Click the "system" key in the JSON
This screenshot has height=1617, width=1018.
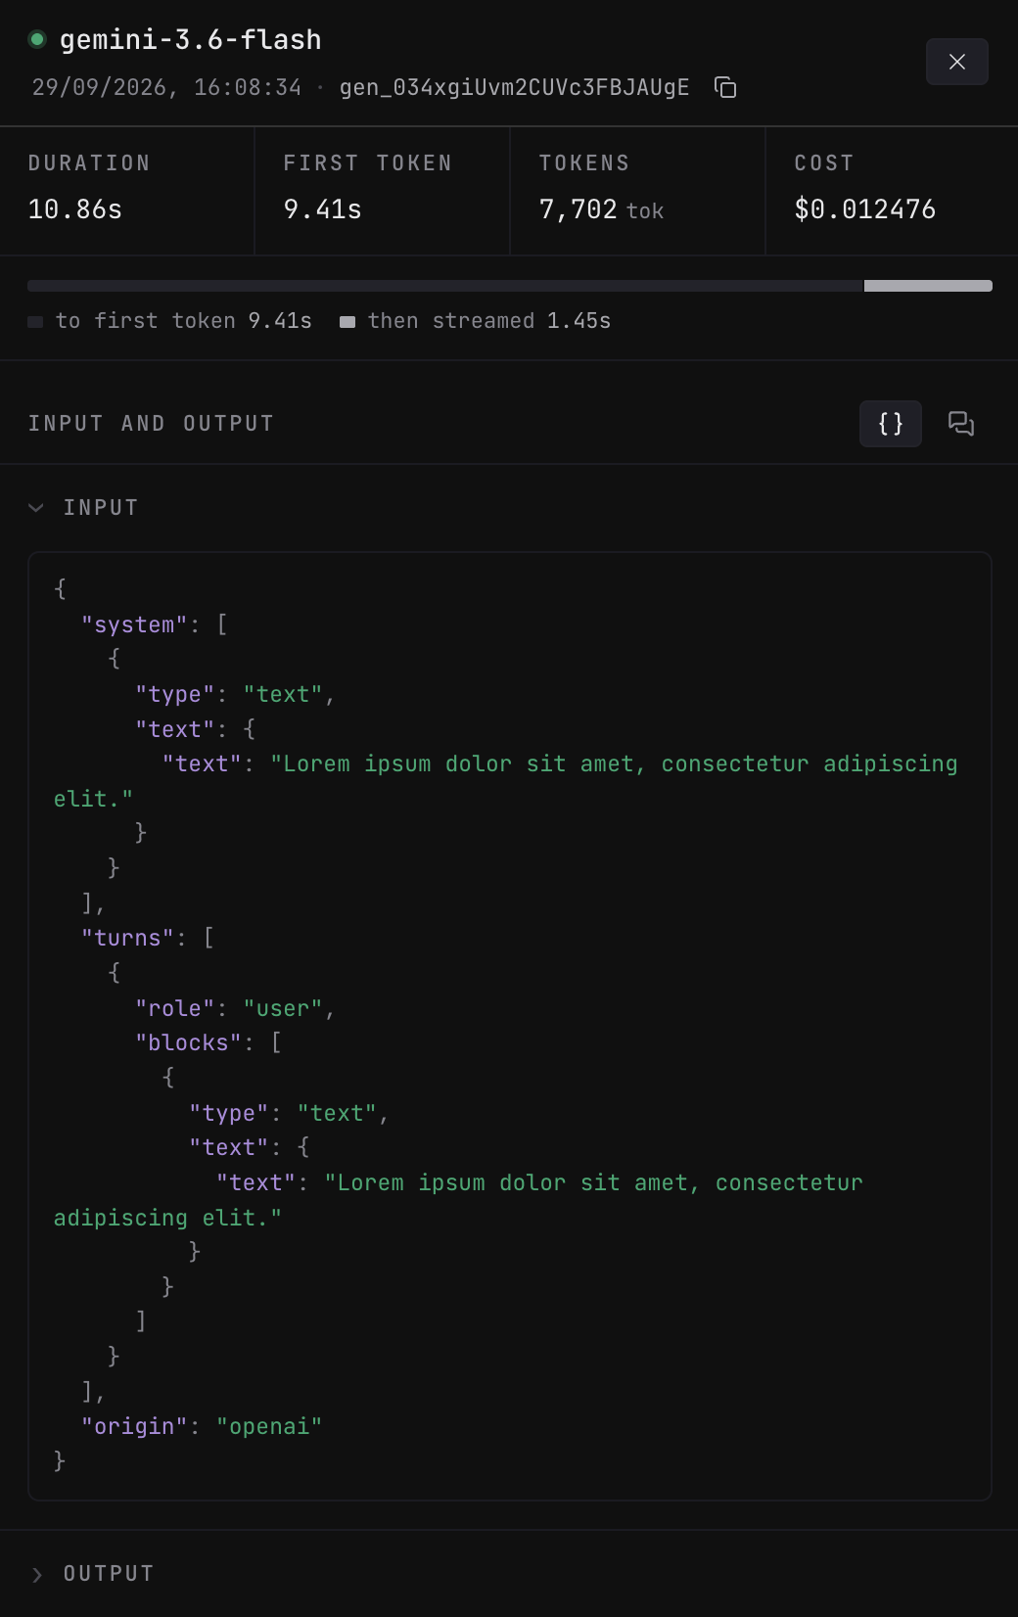coord(134,624)
